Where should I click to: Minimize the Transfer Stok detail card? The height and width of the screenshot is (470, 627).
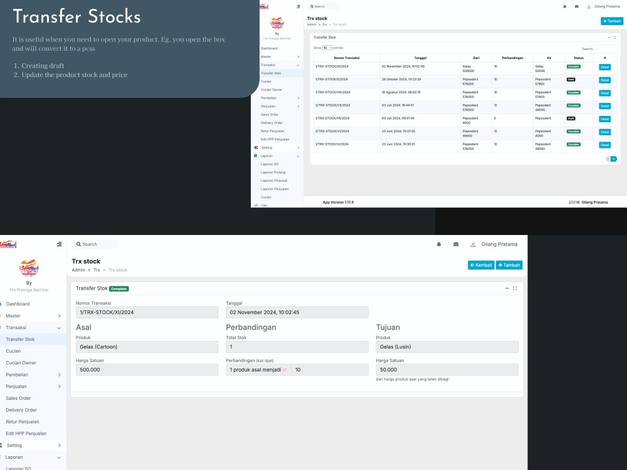click(x=507, y=288)
